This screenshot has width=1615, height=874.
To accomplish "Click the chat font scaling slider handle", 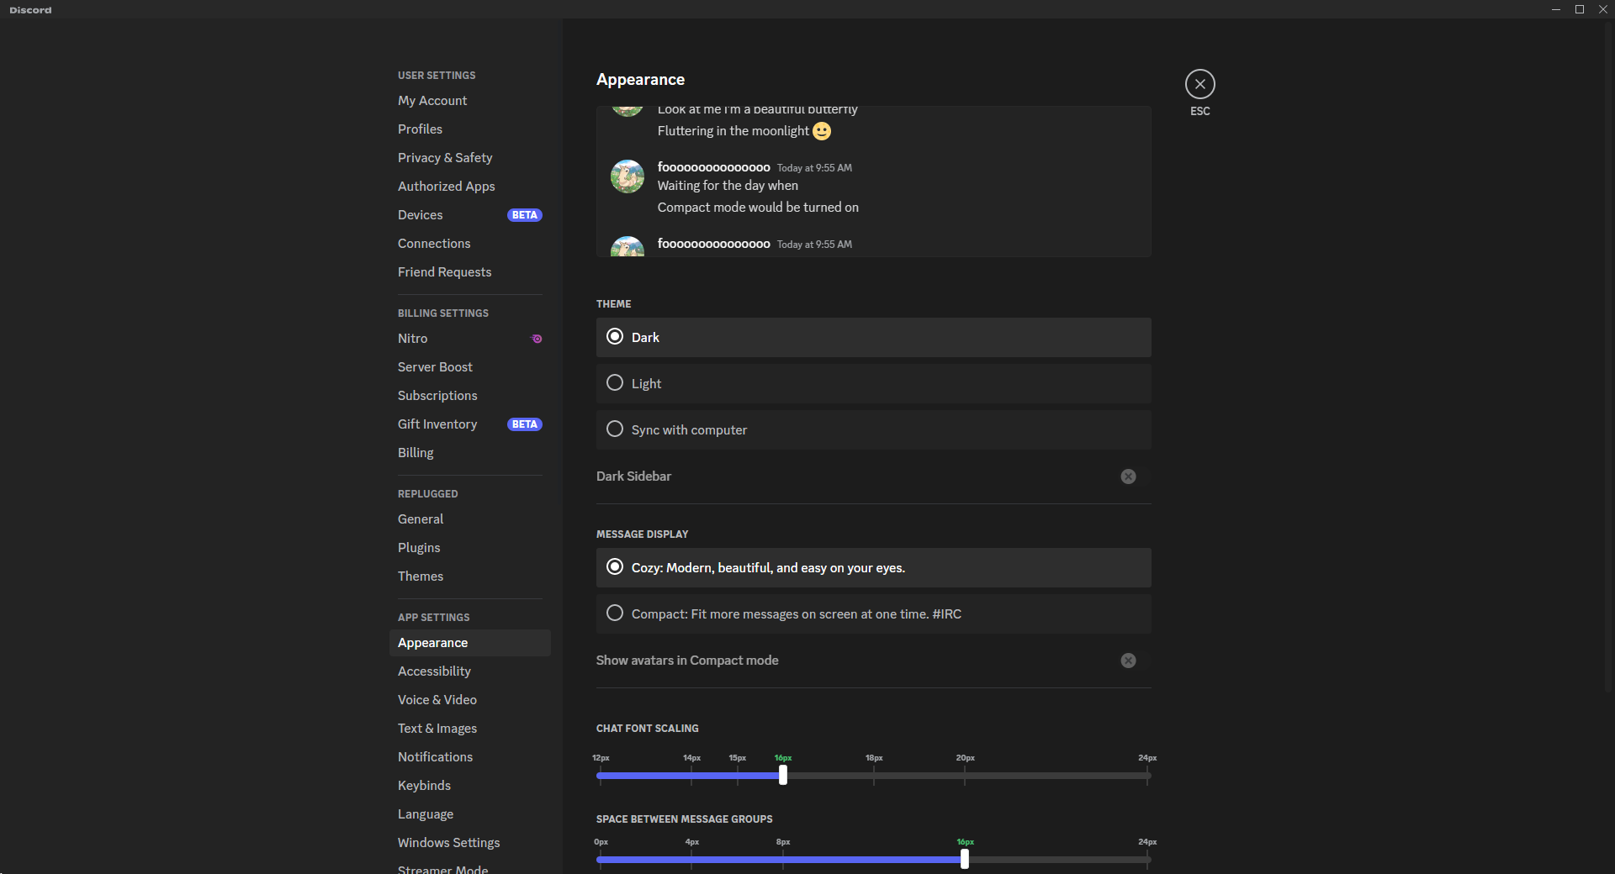I will (783, 775).
